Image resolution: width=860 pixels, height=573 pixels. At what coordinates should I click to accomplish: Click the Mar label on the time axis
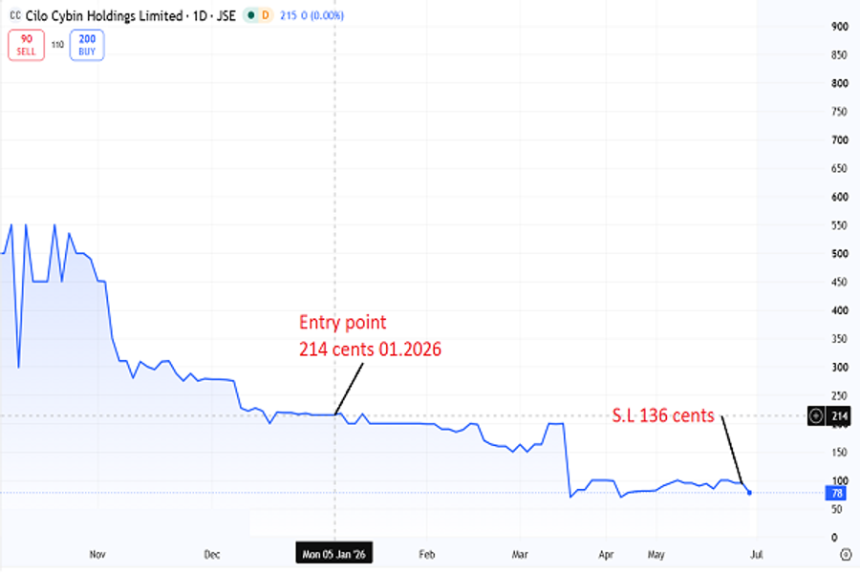pos(520,554)
